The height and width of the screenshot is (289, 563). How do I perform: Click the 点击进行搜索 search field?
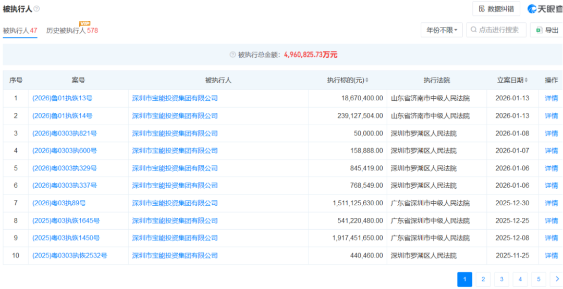[x=496, y=30]
